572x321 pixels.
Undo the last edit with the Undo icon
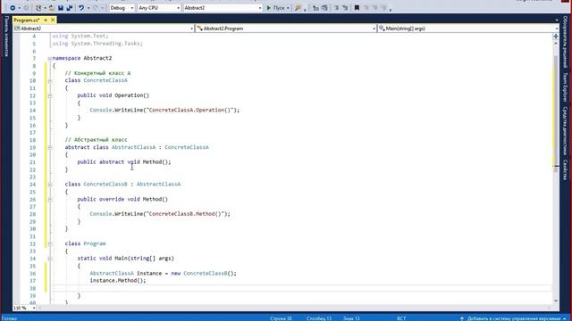click(x=81, y=8)
